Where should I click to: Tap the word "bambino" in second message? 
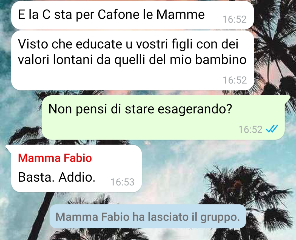click(221, 60)
